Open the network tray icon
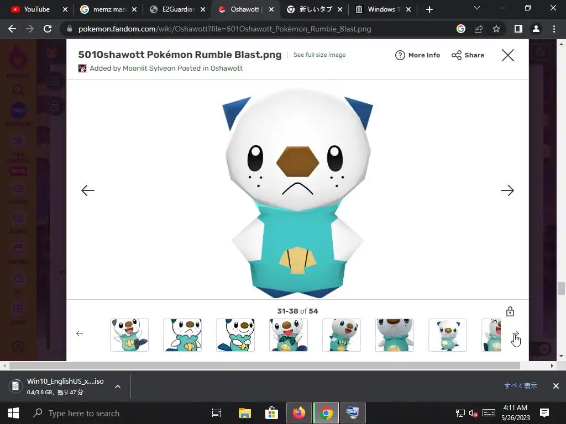 [x=460, y=413]
